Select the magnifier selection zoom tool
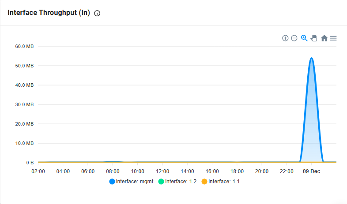Viewport: 347px width, 204px height. [304, 38]
